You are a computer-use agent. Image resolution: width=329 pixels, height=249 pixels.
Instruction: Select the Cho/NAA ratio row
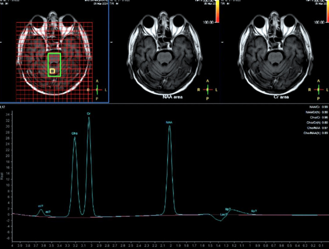point(318,128)
